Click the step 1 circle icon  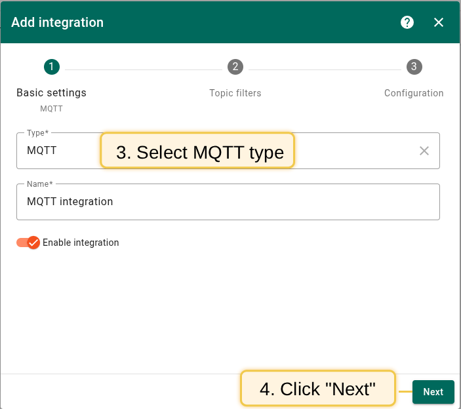coord(51,67)
